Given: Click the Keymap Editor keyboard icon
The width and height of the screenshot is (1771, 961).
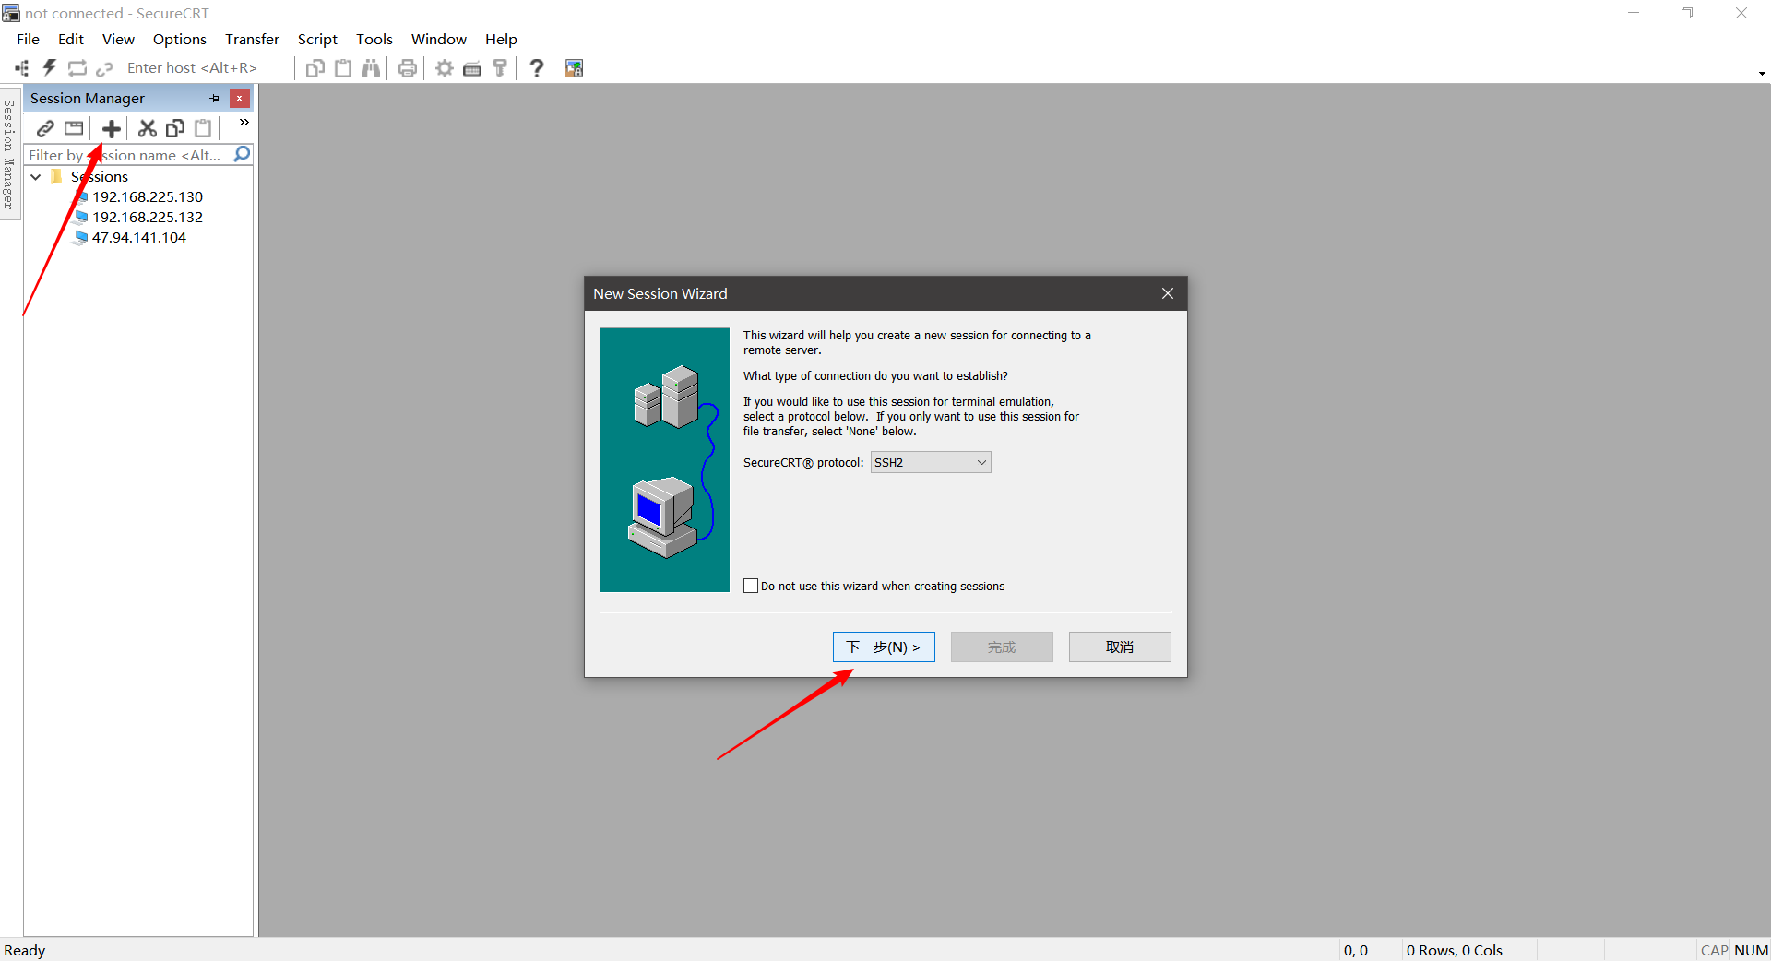Looking at the screenshot, I should (472, 68).
